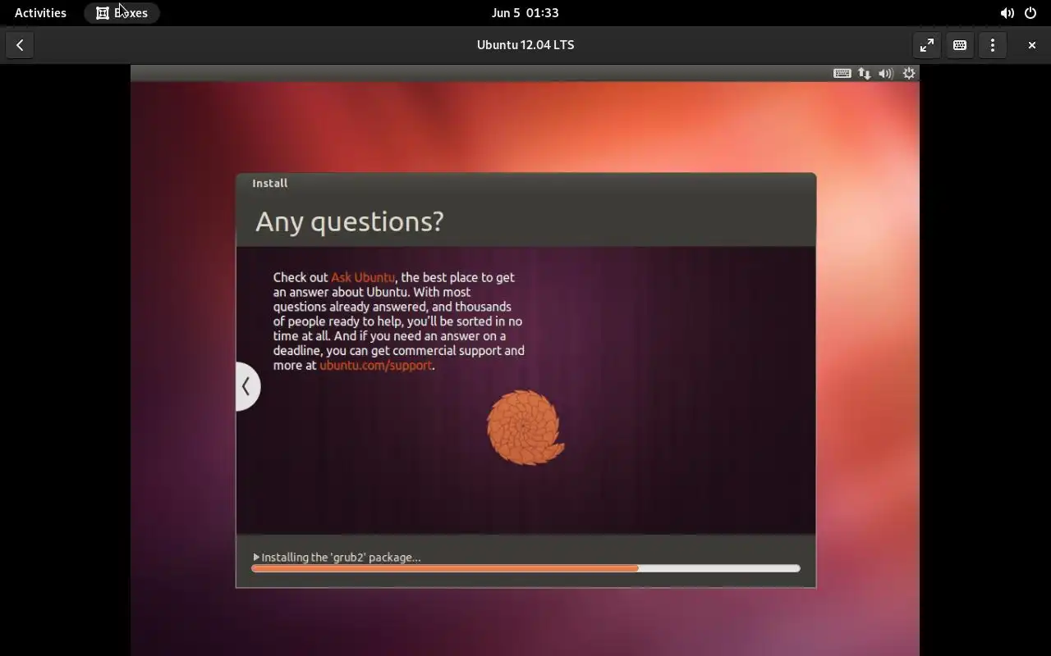Go back using Boxes back arrow

point(20,45)
